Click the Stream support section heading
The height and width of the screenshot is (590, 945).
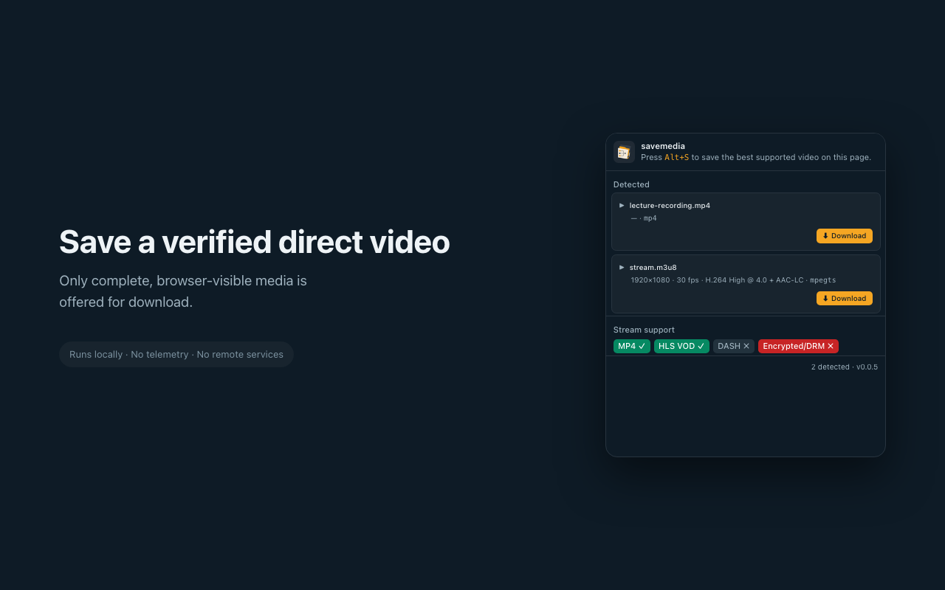pyautogui.click(x=644, y=330)
